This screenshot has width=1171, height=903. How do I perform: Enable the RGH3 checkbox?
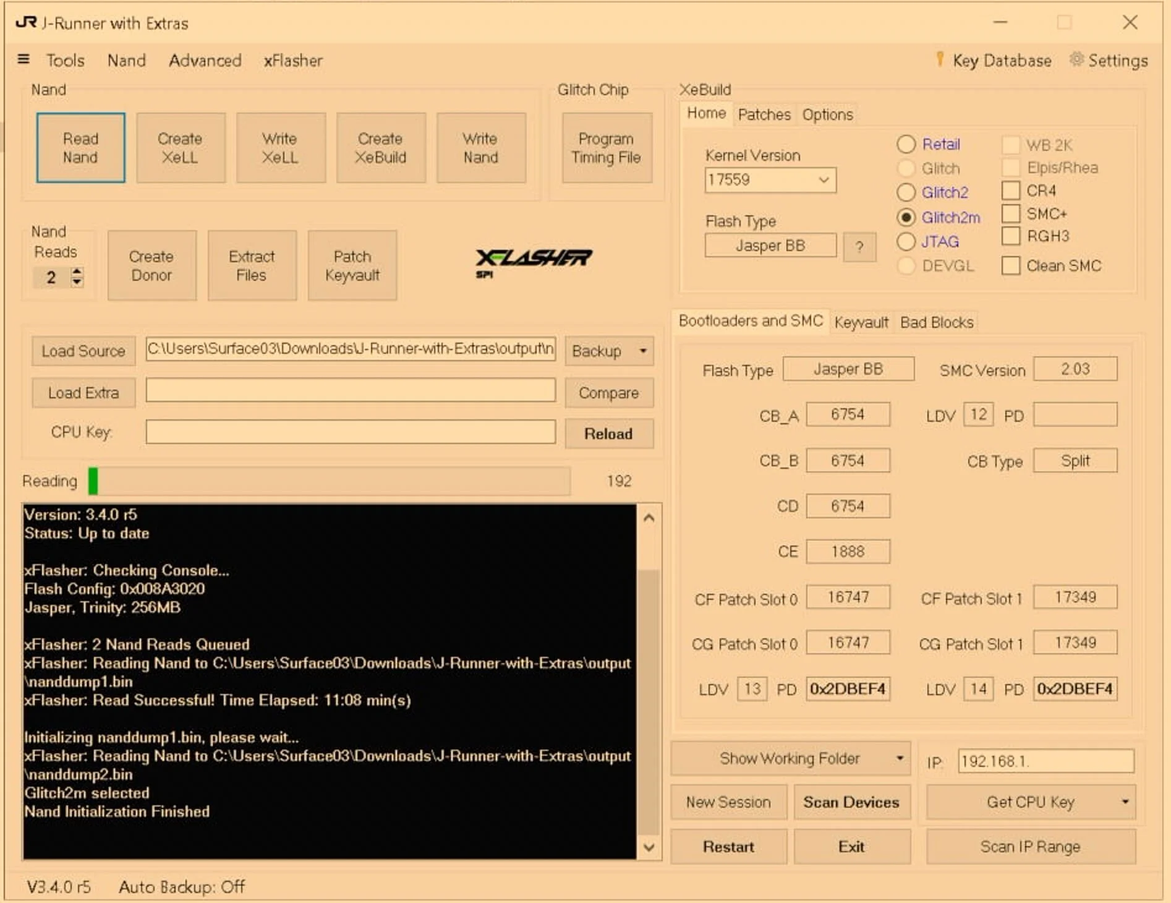(1010, 236)
